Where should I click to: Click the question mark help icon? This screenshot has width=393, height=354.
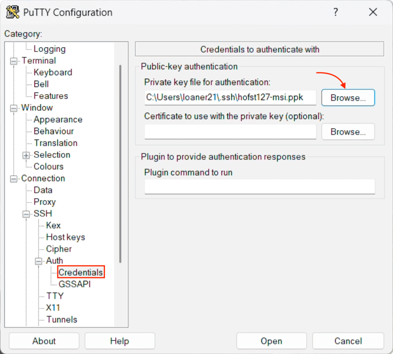(x=336, y=12)
